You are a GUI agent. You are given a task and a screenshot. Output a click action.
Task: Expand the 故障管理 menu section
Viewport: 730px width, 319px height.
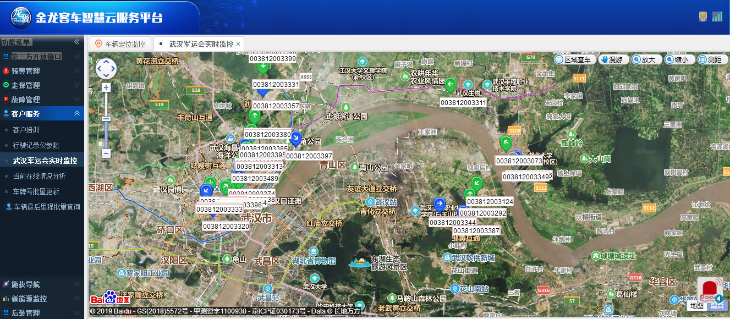click(x=42, y=100)
